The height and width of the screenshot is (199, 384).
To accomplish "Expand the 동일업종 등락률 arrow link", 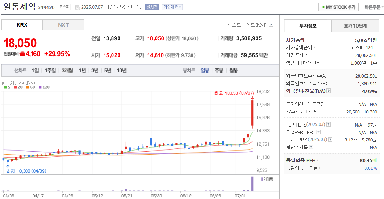I will pyautogui.click(x=320, y=168).
